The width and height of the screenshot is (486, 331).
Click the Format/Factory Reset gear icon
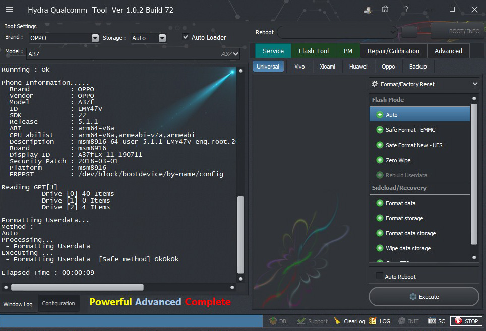(x=375, y=84)
